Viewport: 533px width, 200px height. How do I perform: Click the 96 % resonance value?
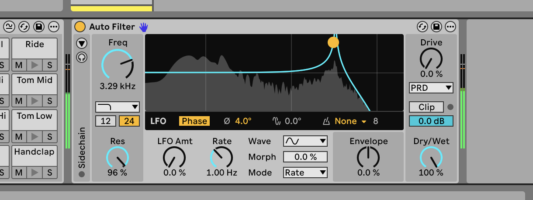(x=118, y=172)
